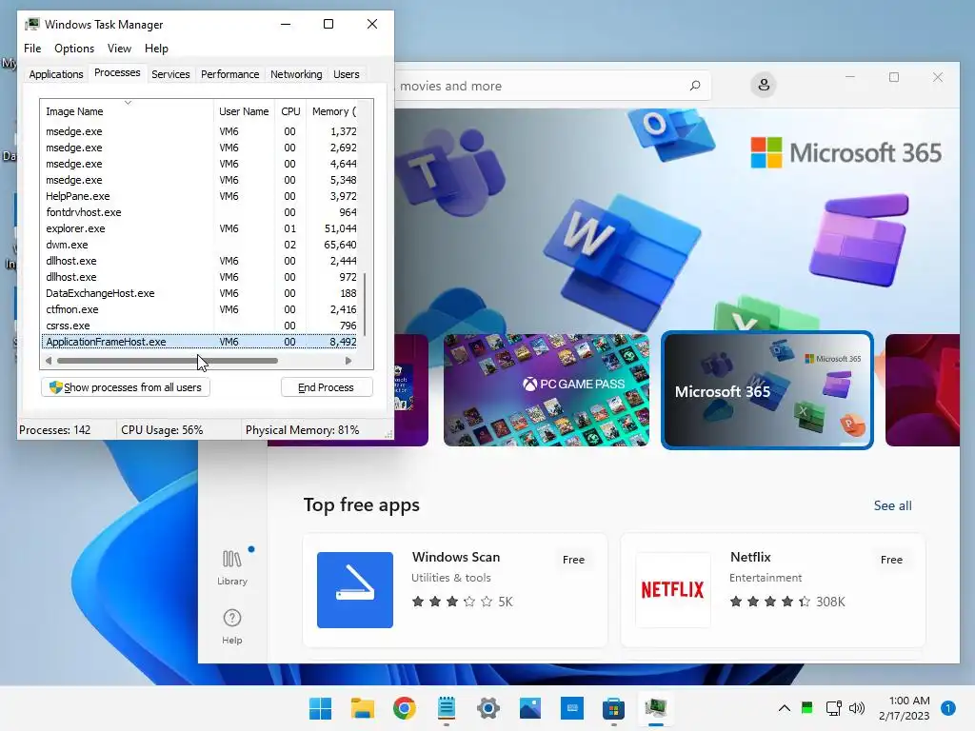
Task: Click the horizontal scrollbar thumb
Action: pyautogui.click(x=168, y=361)
